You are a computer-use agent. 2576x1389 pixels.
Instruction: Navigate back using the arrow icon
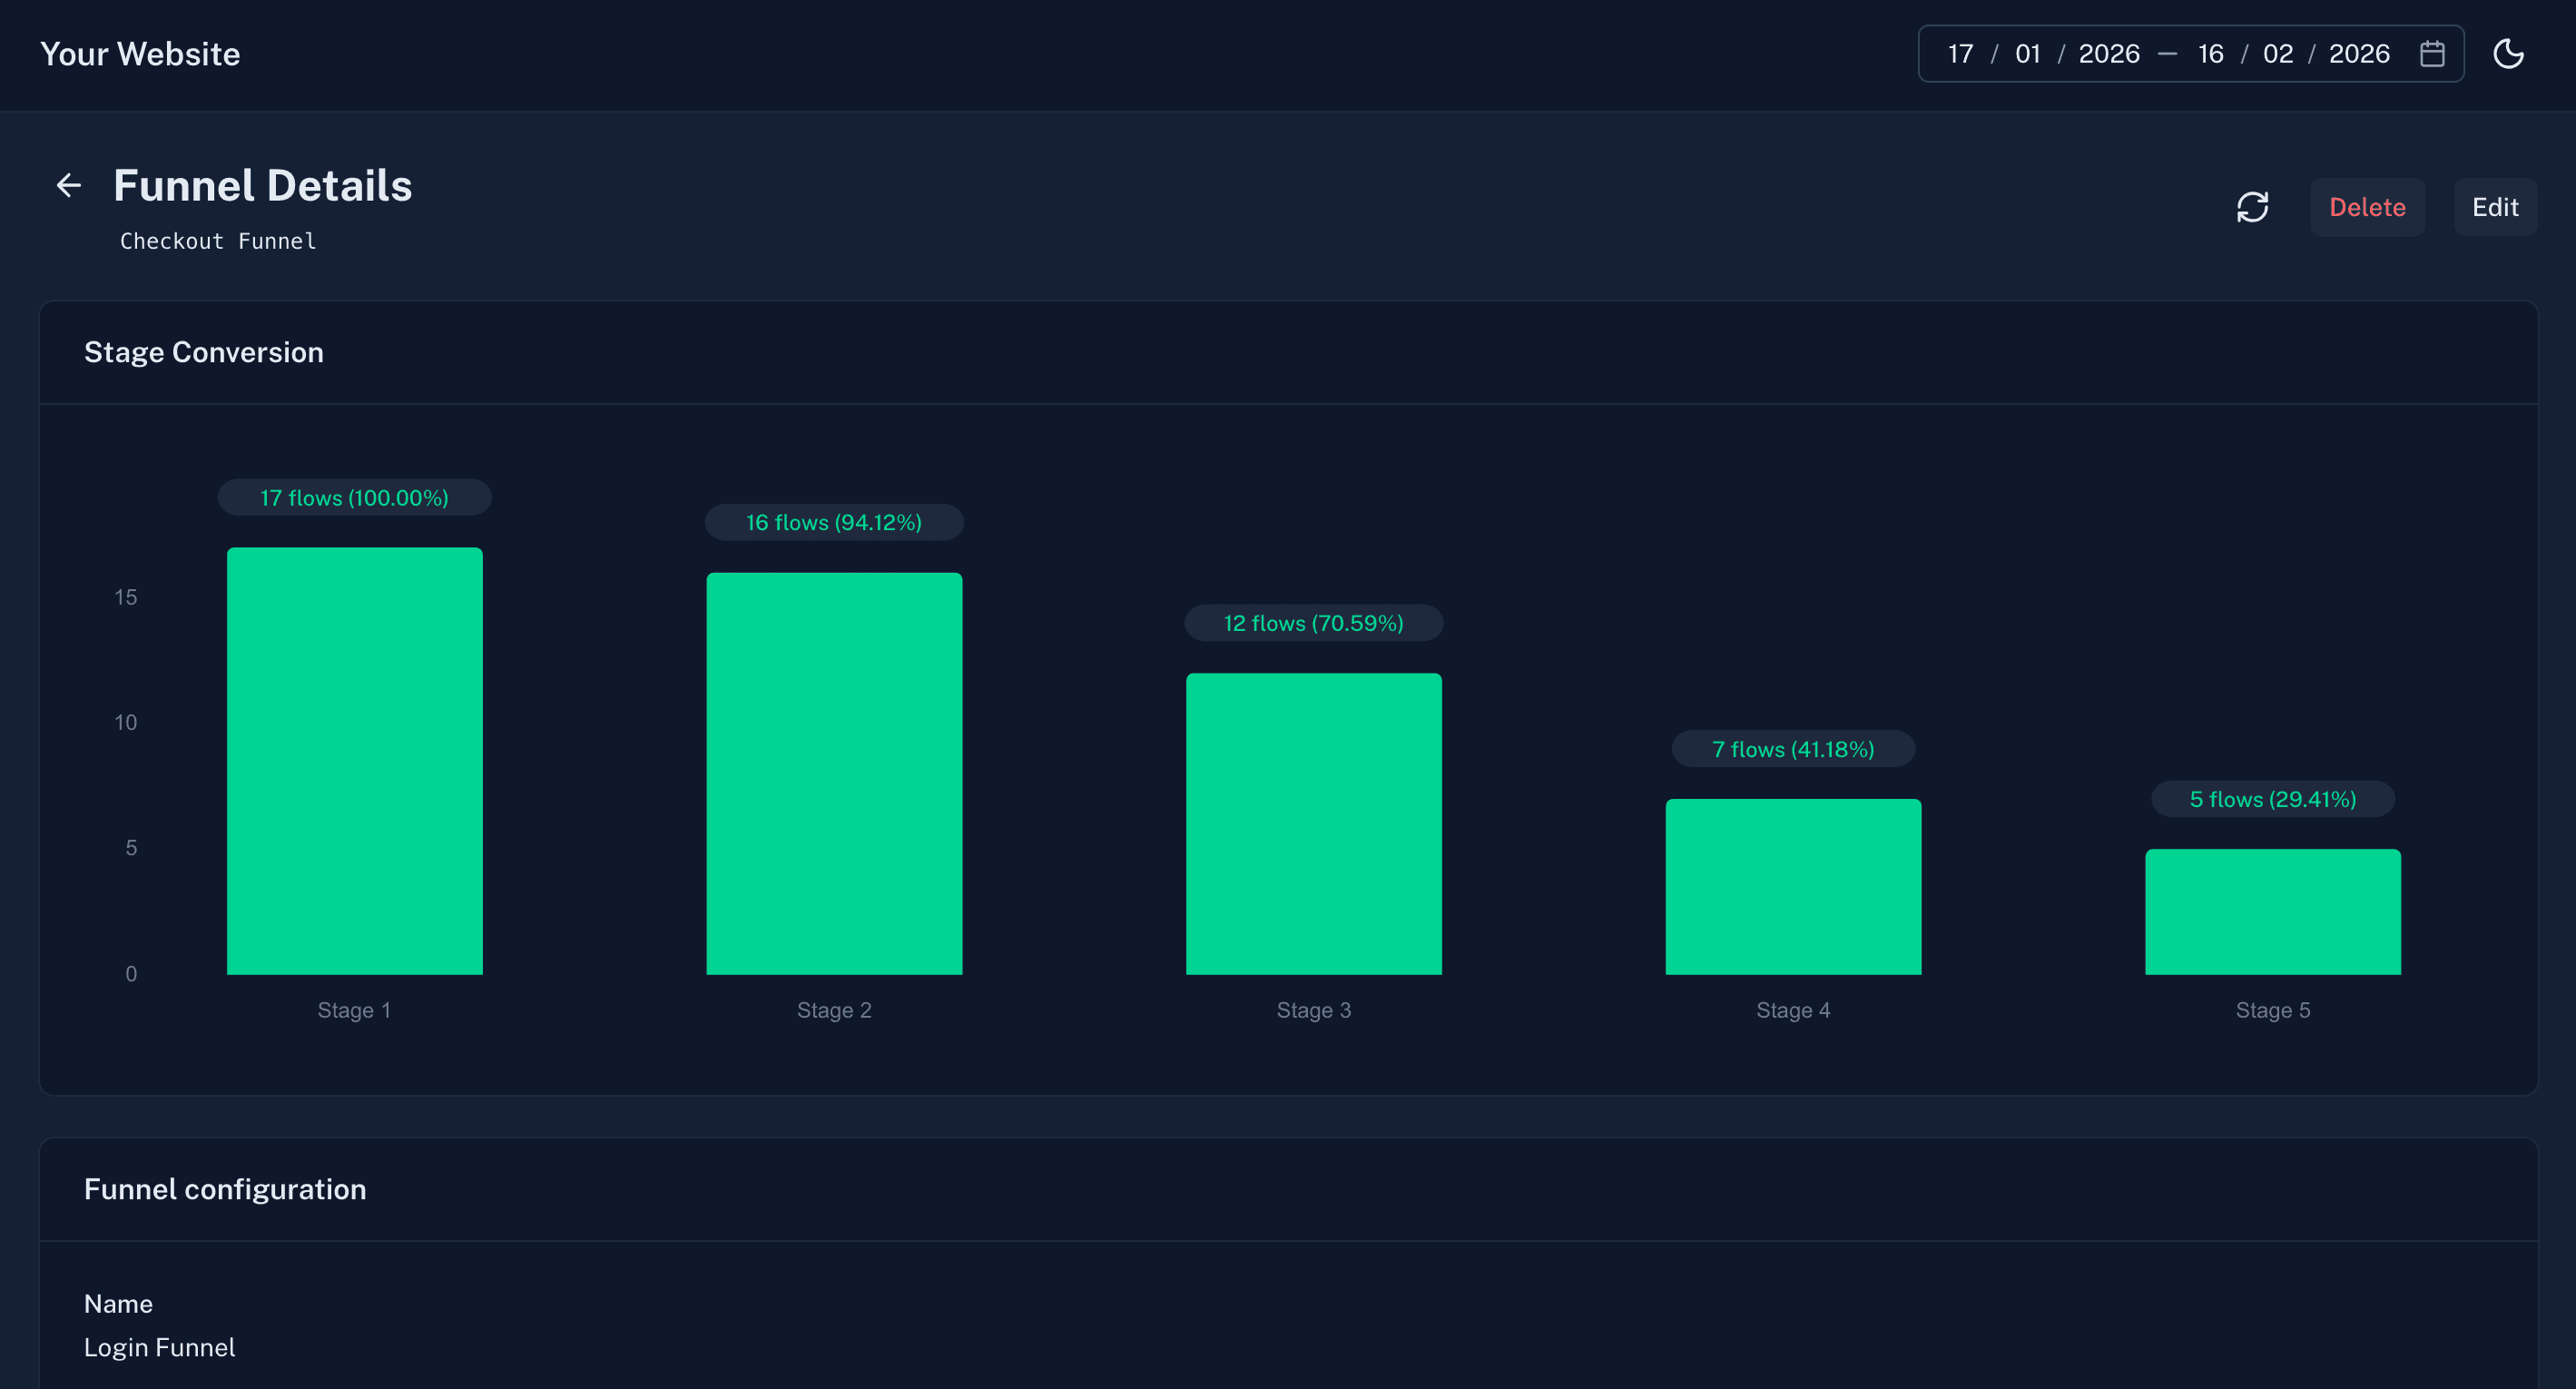point(68,185)
